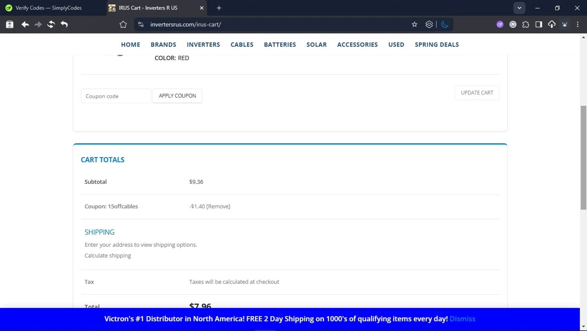Open the profile avatar icon
Viewport: 587px width, 331px height.
[x=565, y=25]
